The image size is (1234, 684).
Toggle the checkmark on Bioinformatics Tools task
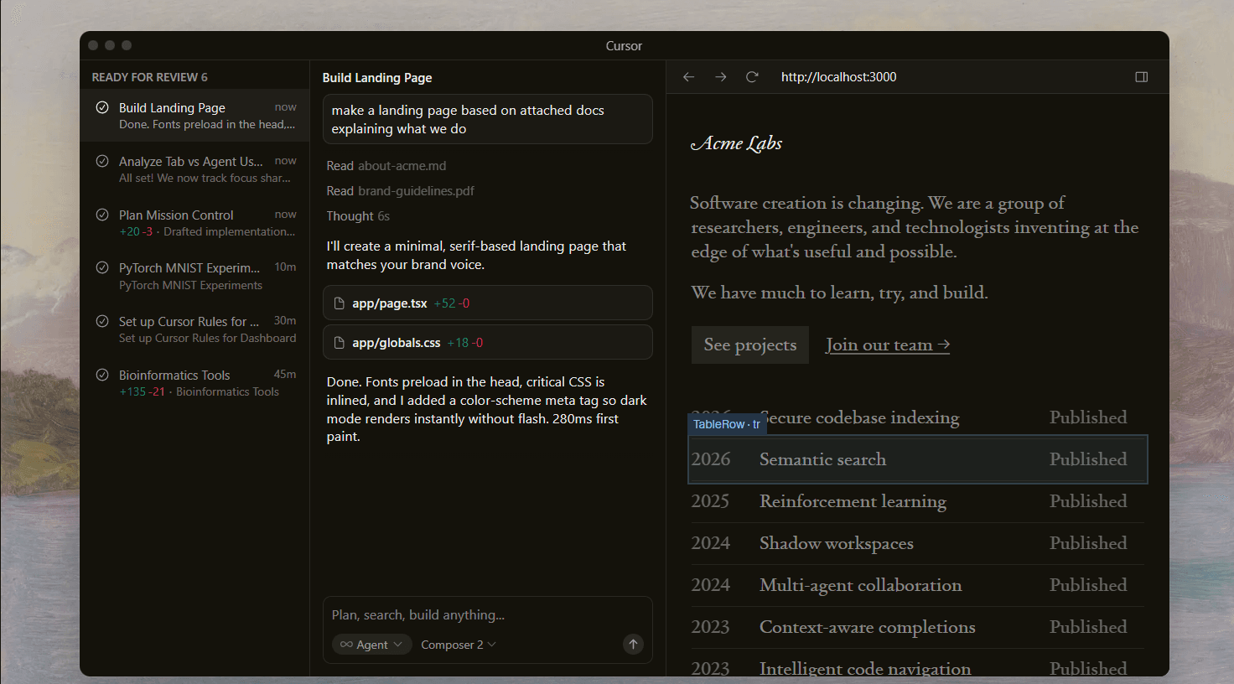(101, 375)
